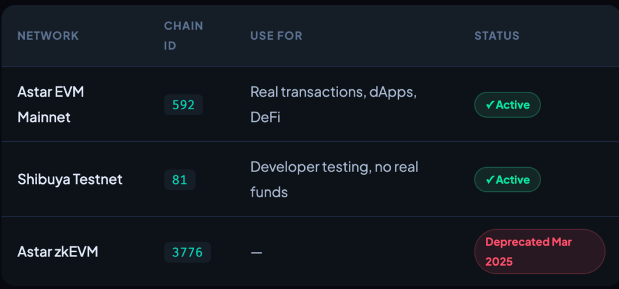Select the Astar zkEVM network name
The width and height of the screenshot is (619, 289).
[x=58, y=252]
